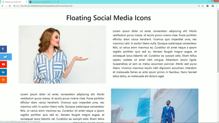Select the woman in striped shirt image
The image size is (219, 123).
coord(62,54)
